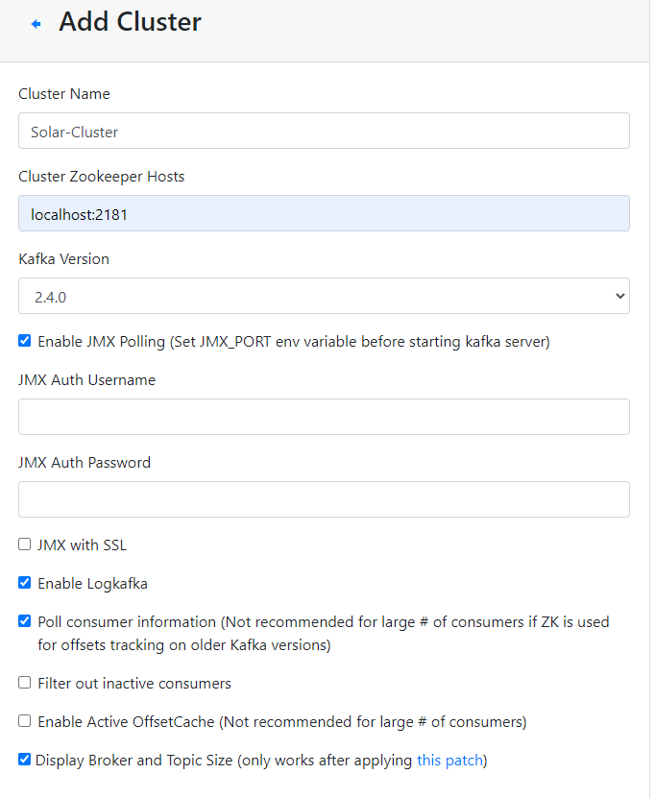Screen dimensions: 655x798
Task: Disable the Enable JMX Polling checkbox
Action: [x=24, y=341]
